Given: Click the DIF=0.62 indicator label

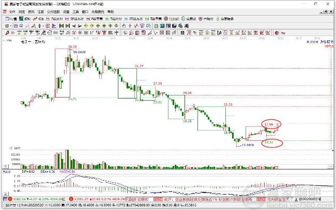Looking at the screenshot, I should [x=28, y=171].
